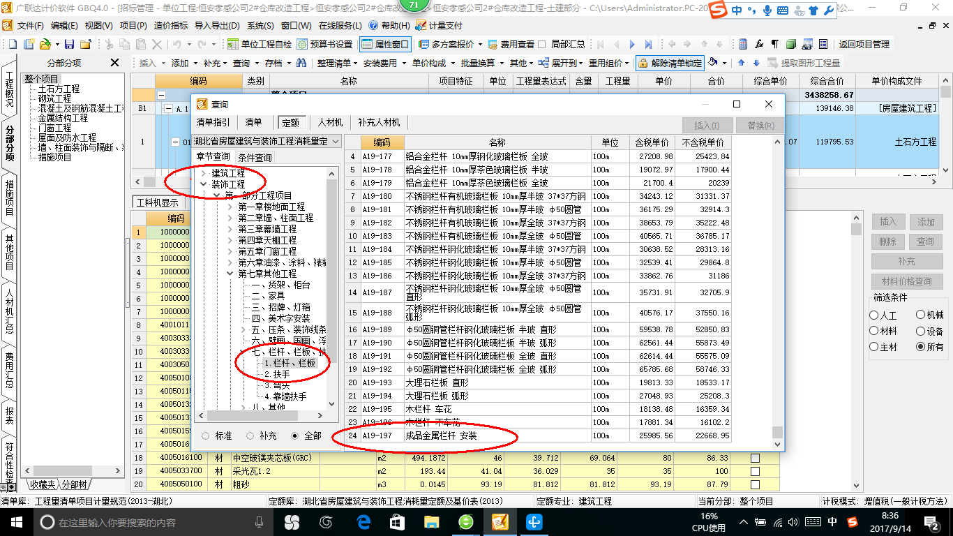This screenshot has width=953, height=536.
Task: Switch to 条件查询 tab
Action: tap(255, 157)
